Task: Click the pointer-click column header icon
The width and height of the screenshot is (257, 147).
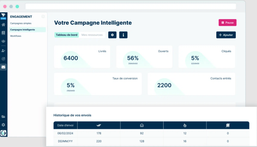Action: [x=185, y=125]
